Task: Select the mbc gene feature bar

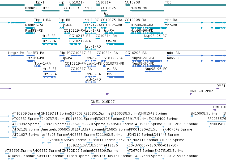Action: pos(195,5)
